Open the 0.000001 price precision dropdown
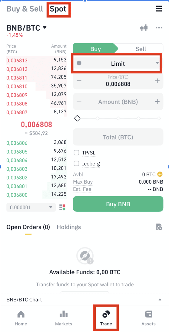The height and width of the screenshot is (332, 169). [x=31, y=207]
